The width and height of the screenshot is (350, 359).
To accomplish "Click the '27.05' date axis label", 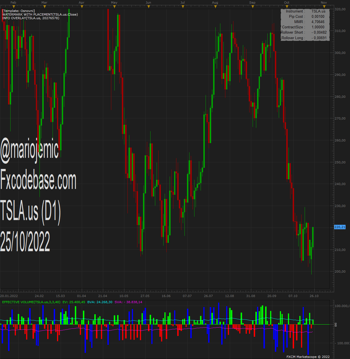I will 145,296.
